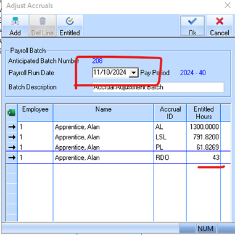
Task: Click the RDO entitled hours 43 cell
Action: [204, 157]
